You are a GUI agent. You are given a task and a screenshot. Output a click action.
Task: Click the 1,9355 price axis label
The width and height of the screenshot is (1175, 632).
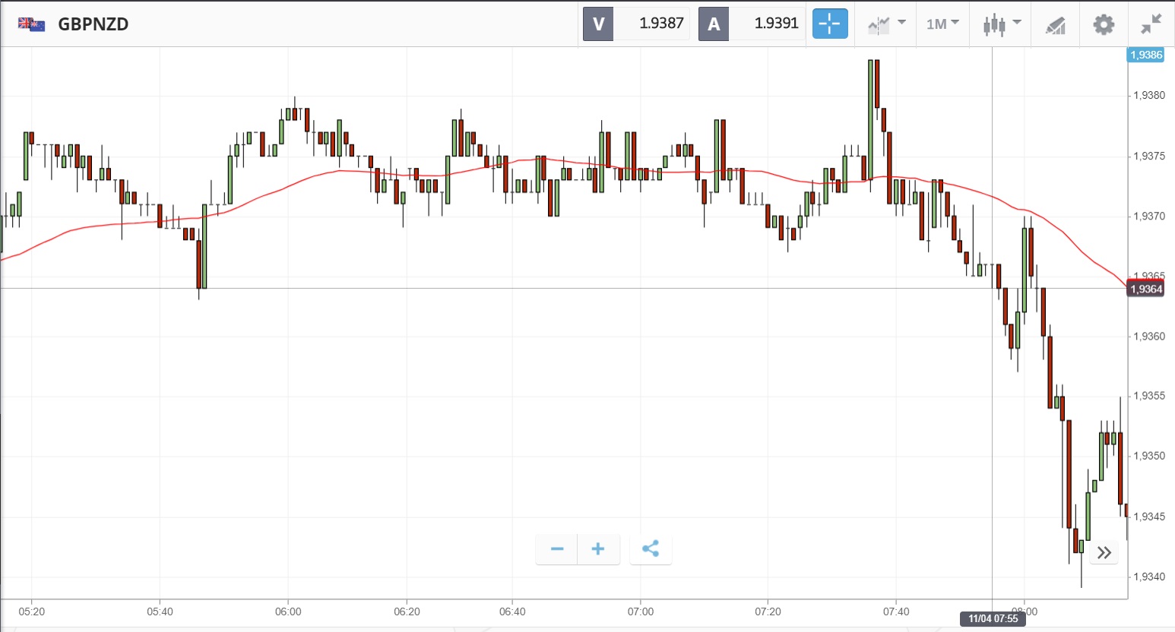click(x=1148, y=396)
